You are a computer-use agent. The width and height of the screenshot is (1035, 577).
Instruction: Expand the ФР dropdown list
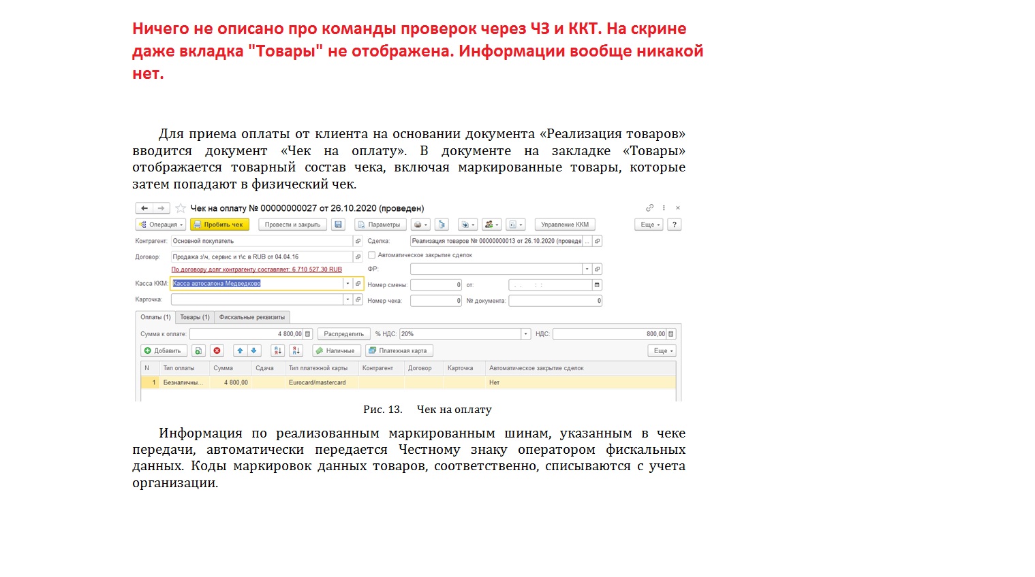click(587, 269)
